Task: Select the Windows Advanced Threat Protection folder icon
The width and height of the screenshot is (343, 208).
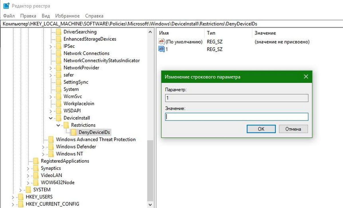Action: tap(51, 139)
